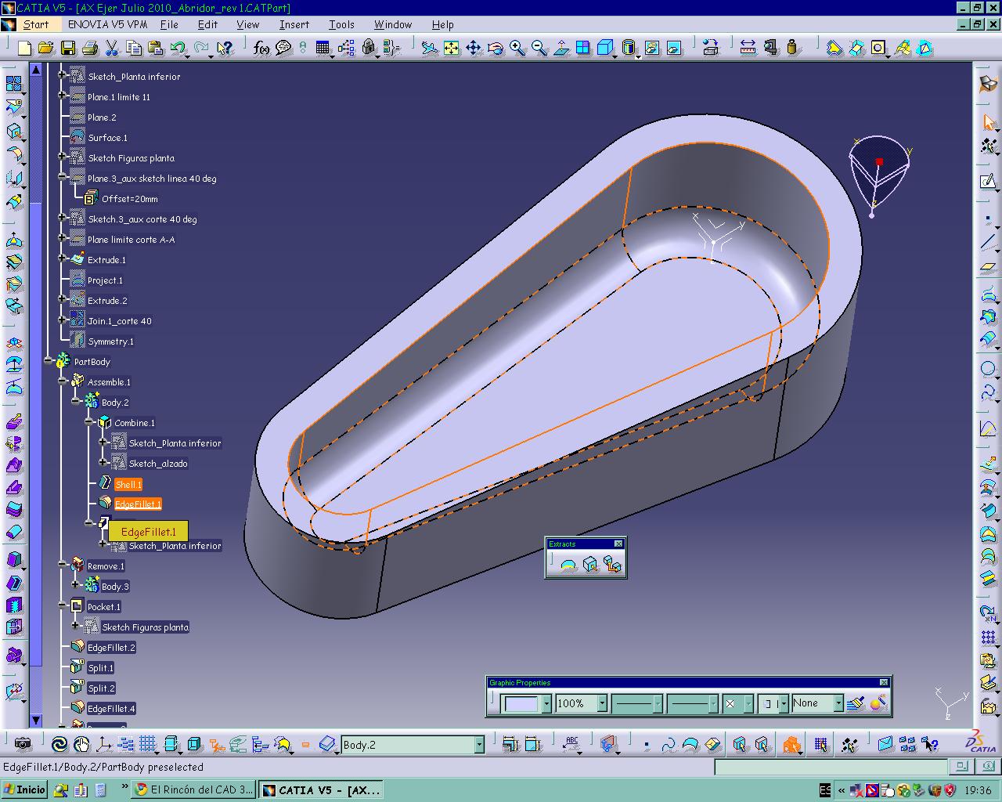This screenshot has width=1002, height=802.
Task: Click the line type selector in Graphic Properties
Action: 693,703
